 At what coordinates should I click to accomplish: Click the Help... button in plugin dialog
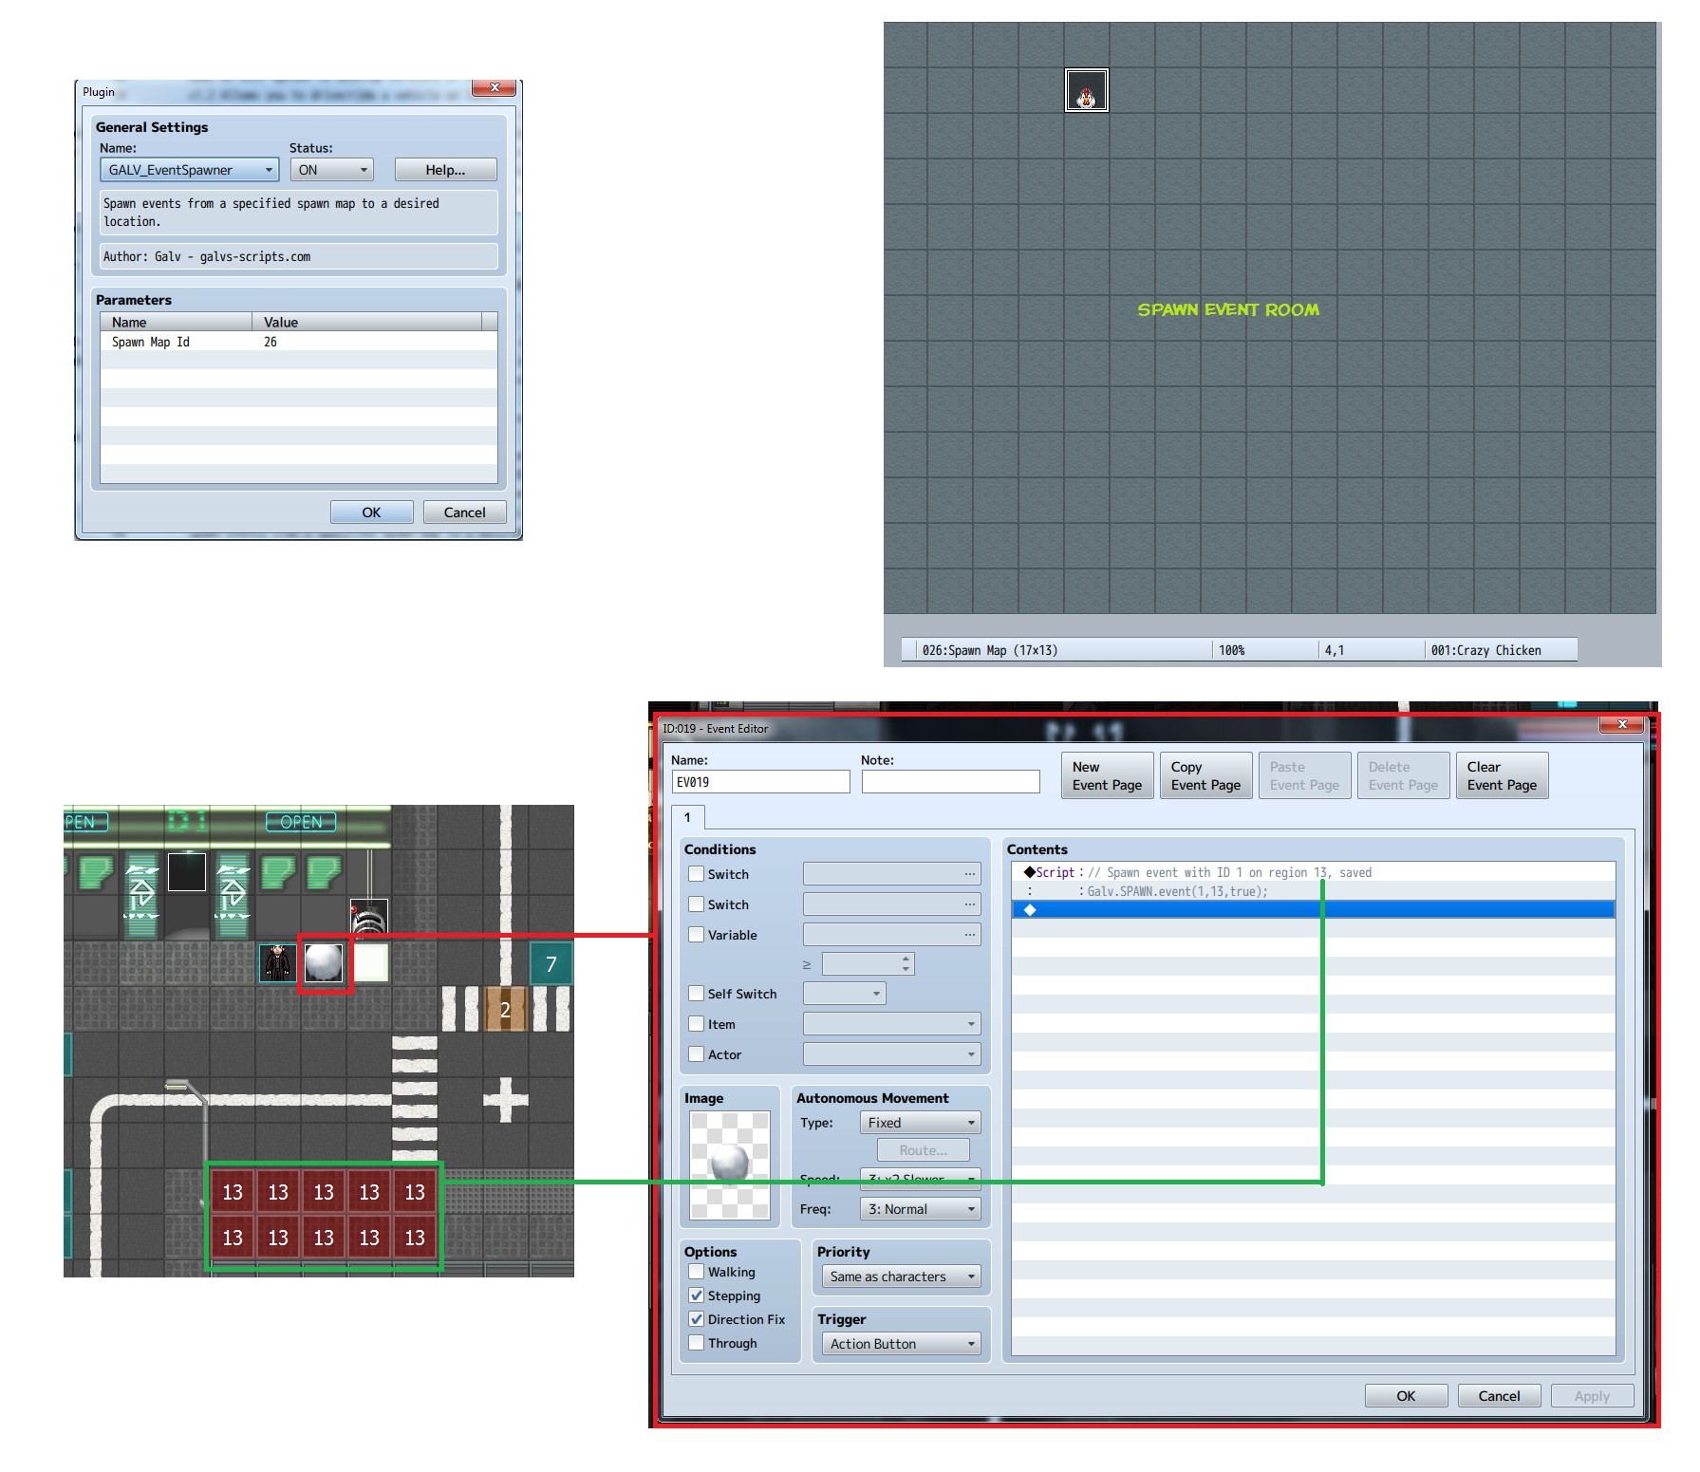pos(445,170)
